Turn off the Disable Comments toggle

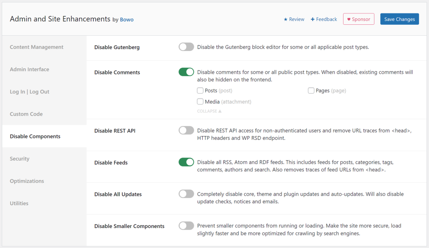coord(186,72)
